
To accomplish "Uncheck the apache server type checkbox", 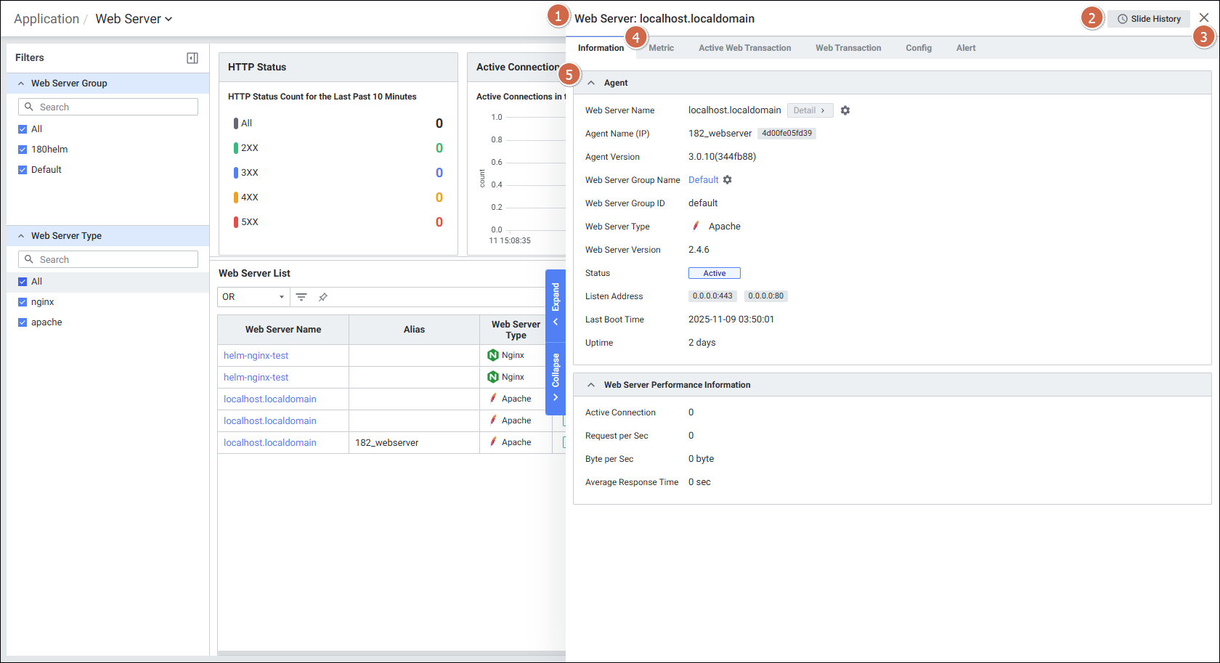I will tap(23, 322).
